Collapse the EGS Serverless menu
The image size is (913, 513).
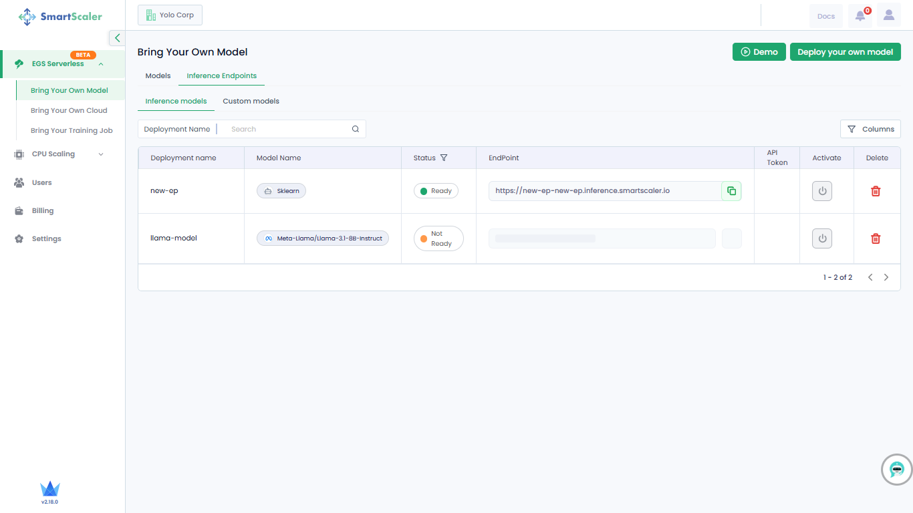[101, 64]
